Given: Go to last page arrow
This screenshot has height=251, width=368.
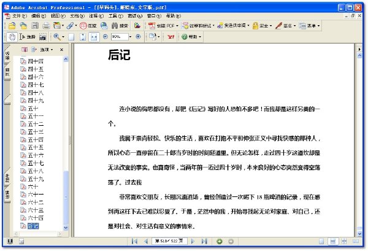Looking at the screenshot, I should [x=204, y=241].
